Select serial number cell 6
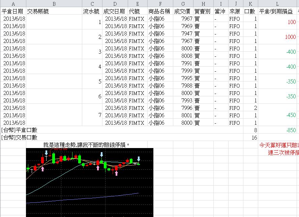Image resolution: width=299 pixels, height=217 pixels. click(92, 96)
